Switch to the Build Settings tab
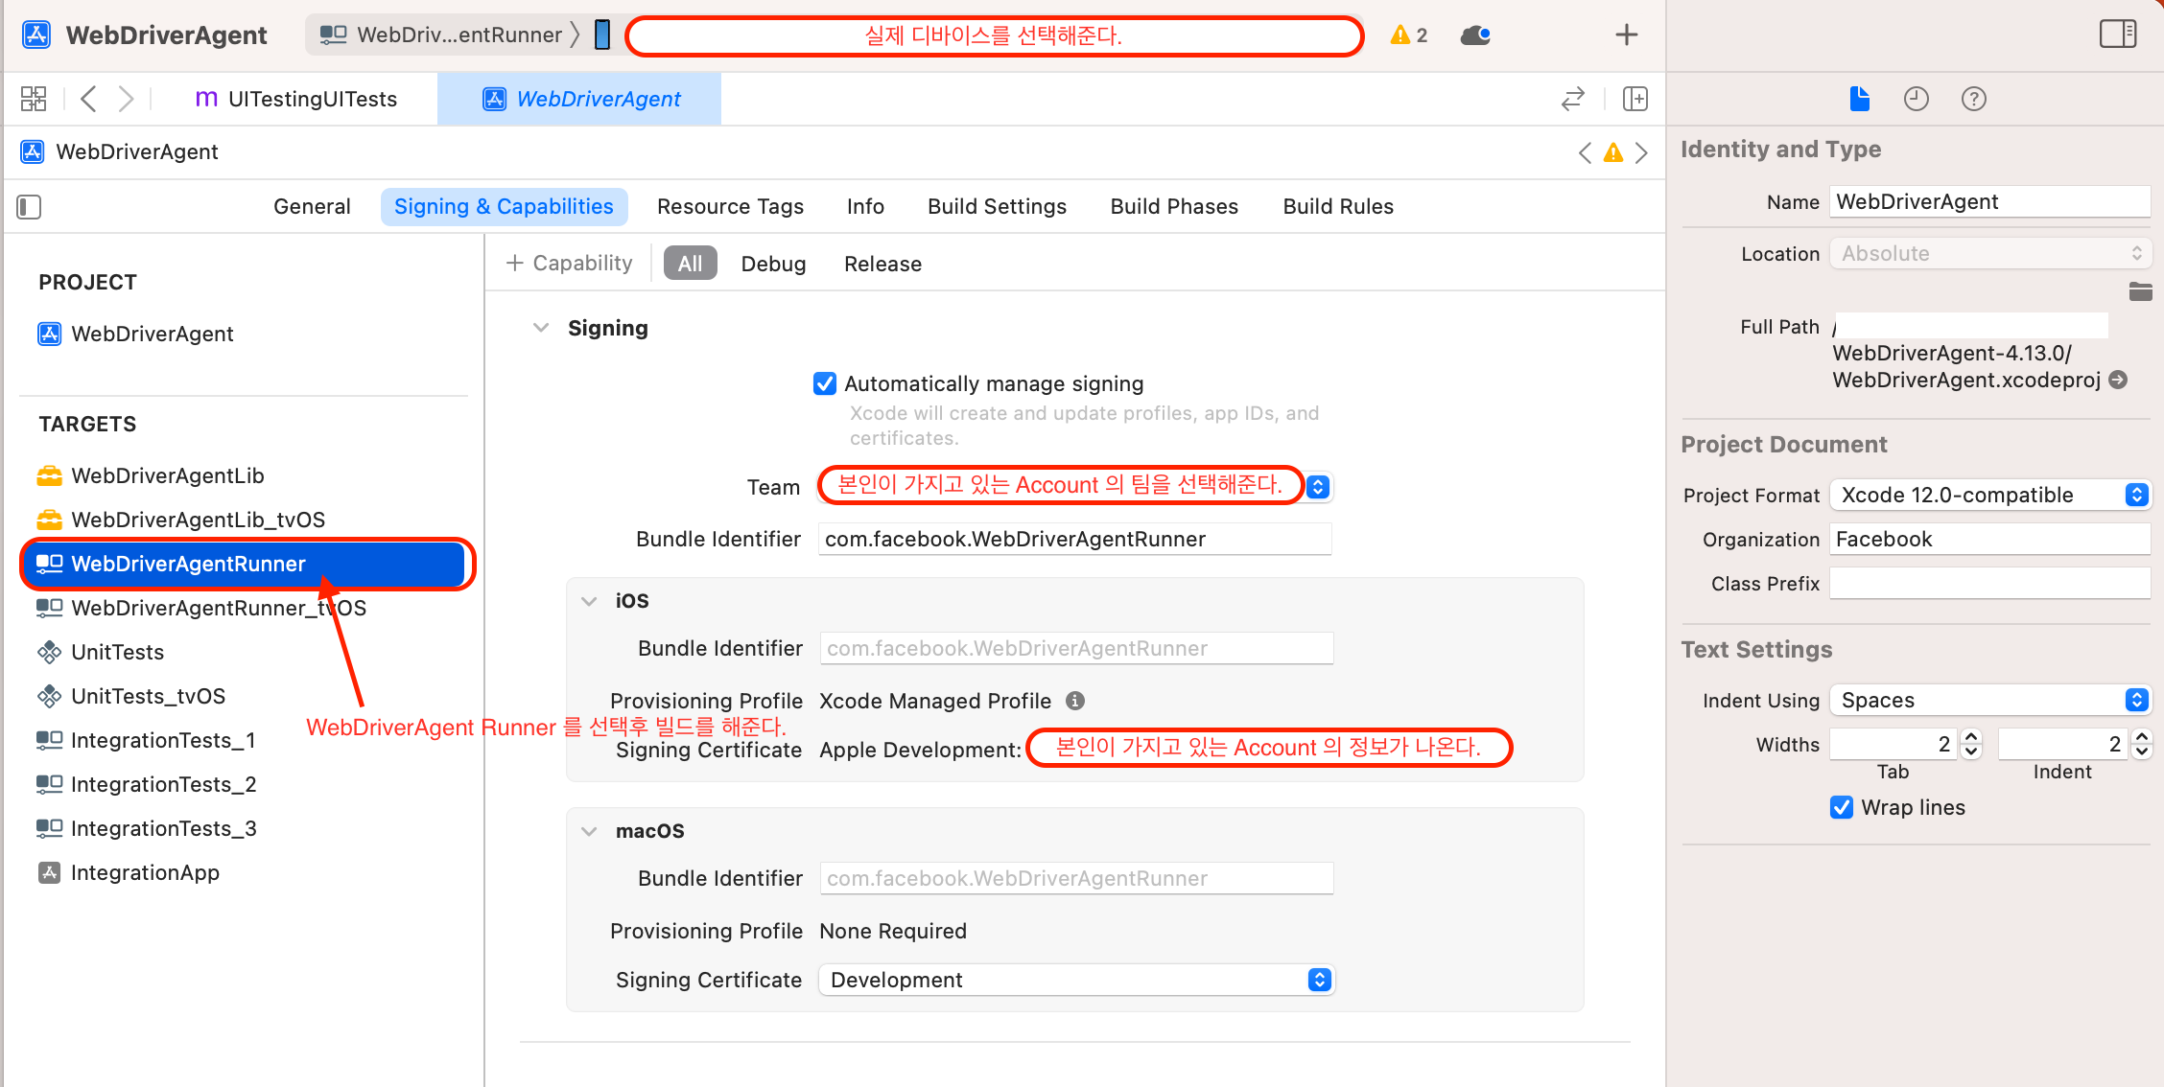2164x1087 pixels. click(x=997, y=207)
